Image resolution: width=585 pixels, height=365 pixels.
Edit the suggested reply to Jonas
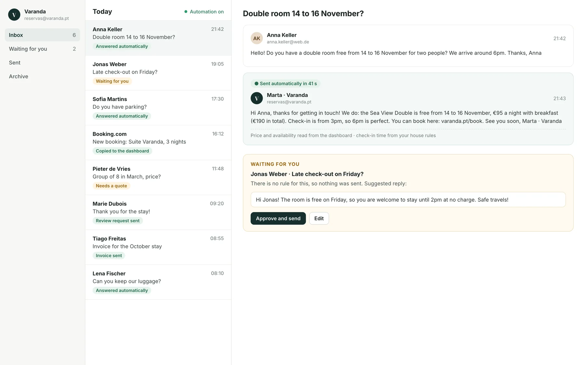click(x=319, y=218)
